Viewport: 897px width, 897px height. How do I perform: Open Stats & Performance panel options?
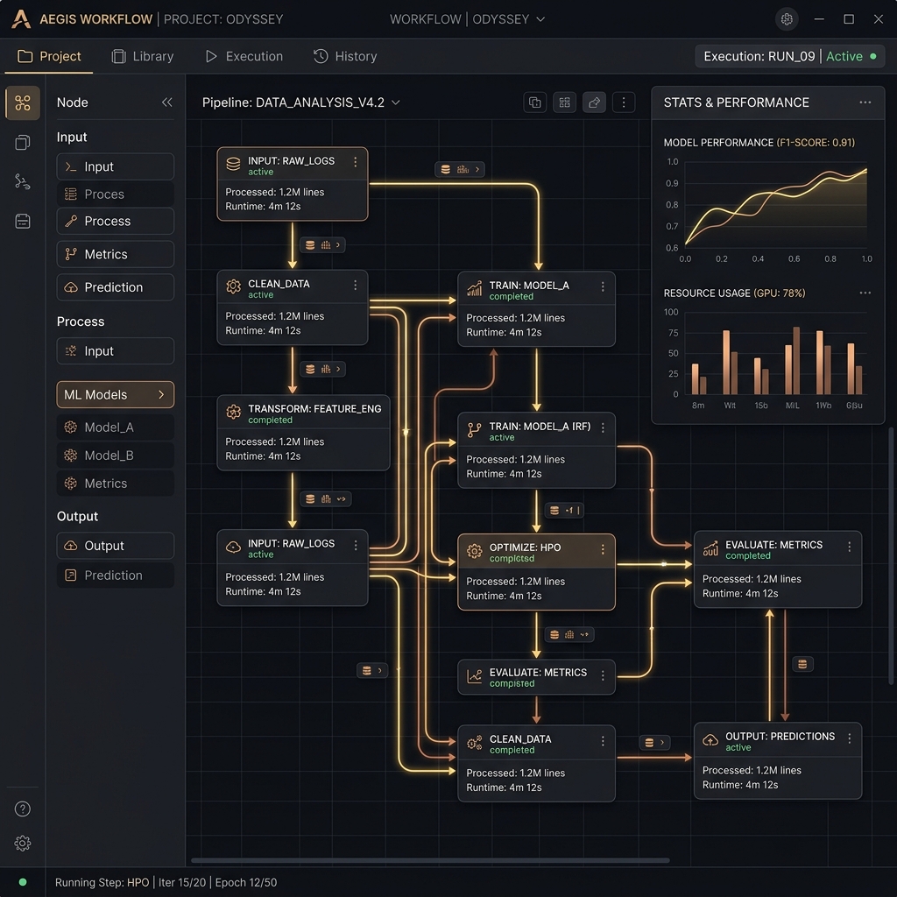865,102
